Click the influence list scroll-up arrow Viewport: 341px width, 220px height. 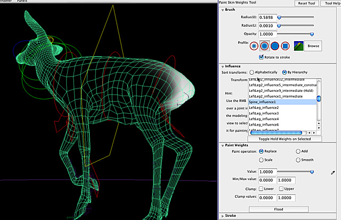pyautogui.click(x=319, y=123)
